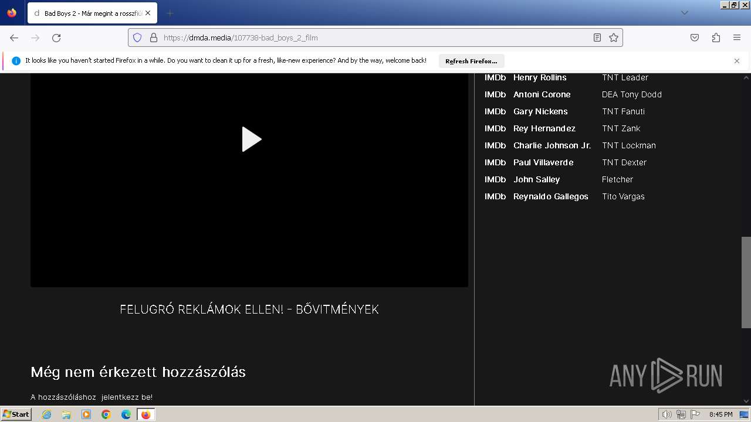Open IMDb link for Charlie Johnson Jr.
Viewport: 751px width, 422px height.
point(495,145)
